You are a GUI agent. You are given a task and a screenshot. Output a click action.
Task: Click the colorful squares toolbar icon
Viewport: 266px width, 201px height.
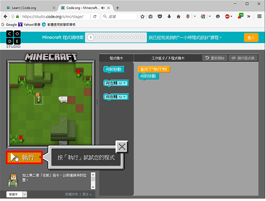[x=203, y=17]
